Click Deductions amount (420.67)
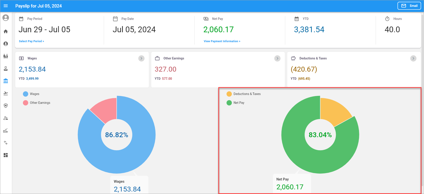 (304, 69)
